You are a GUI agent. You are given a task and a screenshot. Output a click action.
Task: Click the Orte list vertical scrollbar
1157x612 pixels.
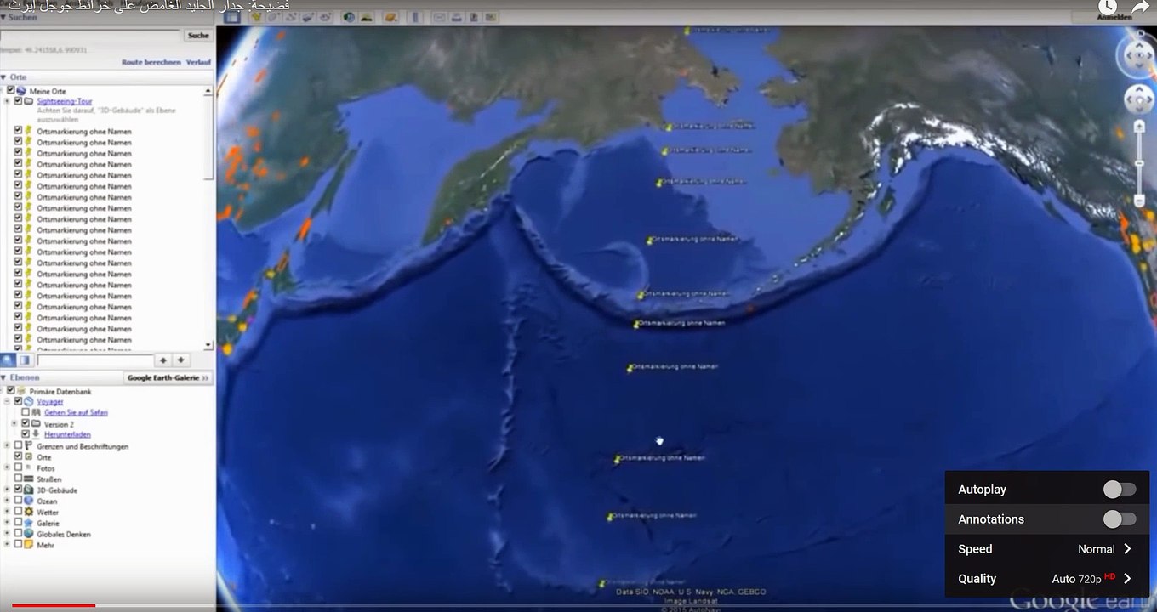click(x=209, y=217)
